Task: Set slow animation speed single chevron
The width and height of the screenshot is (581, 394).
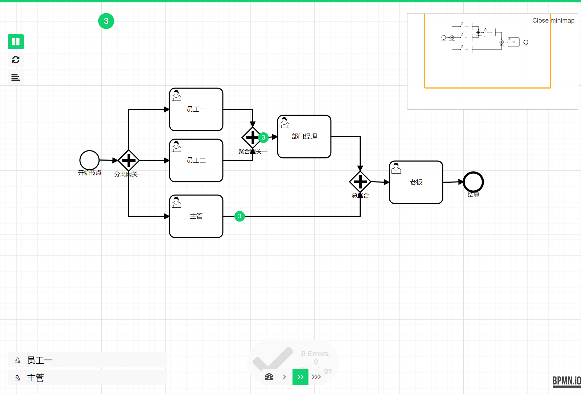Action: pyautogui.click(x=284, y=377)
